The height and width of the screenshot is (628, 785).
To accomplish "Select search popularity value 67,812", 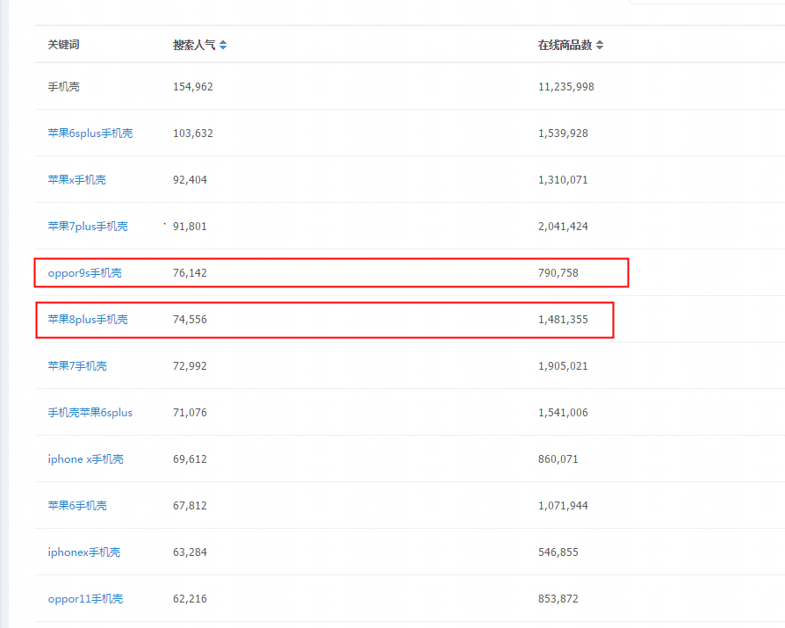I will tap(190, 506).
